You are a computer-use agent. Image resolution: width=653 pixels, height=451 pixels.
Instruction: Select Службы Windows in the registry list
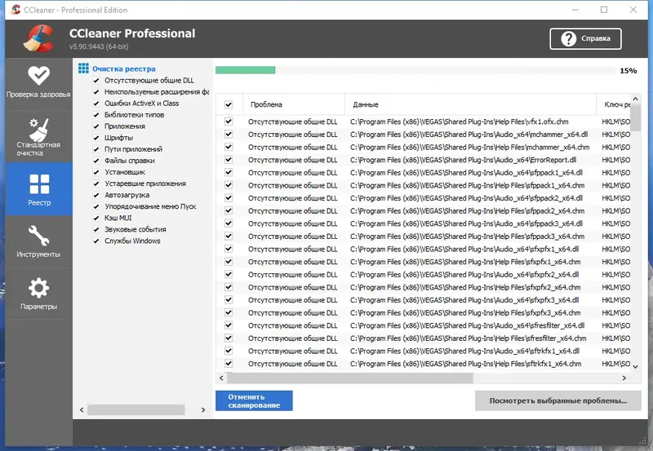click(132, 241)
